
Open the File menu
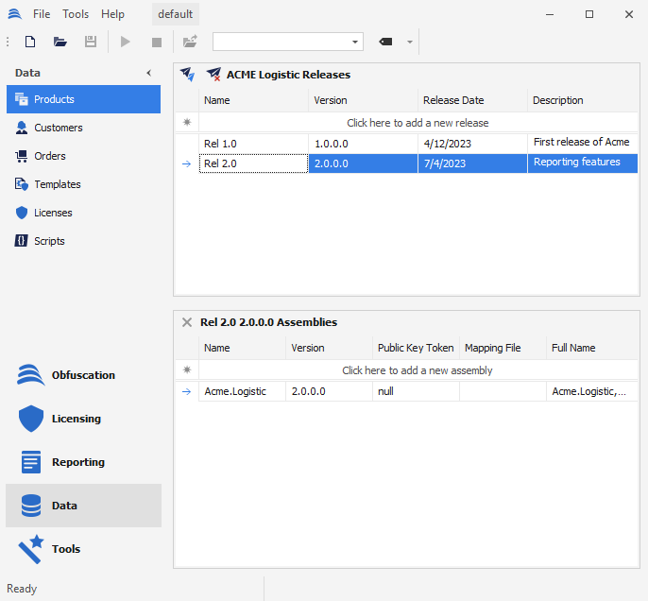42,14
